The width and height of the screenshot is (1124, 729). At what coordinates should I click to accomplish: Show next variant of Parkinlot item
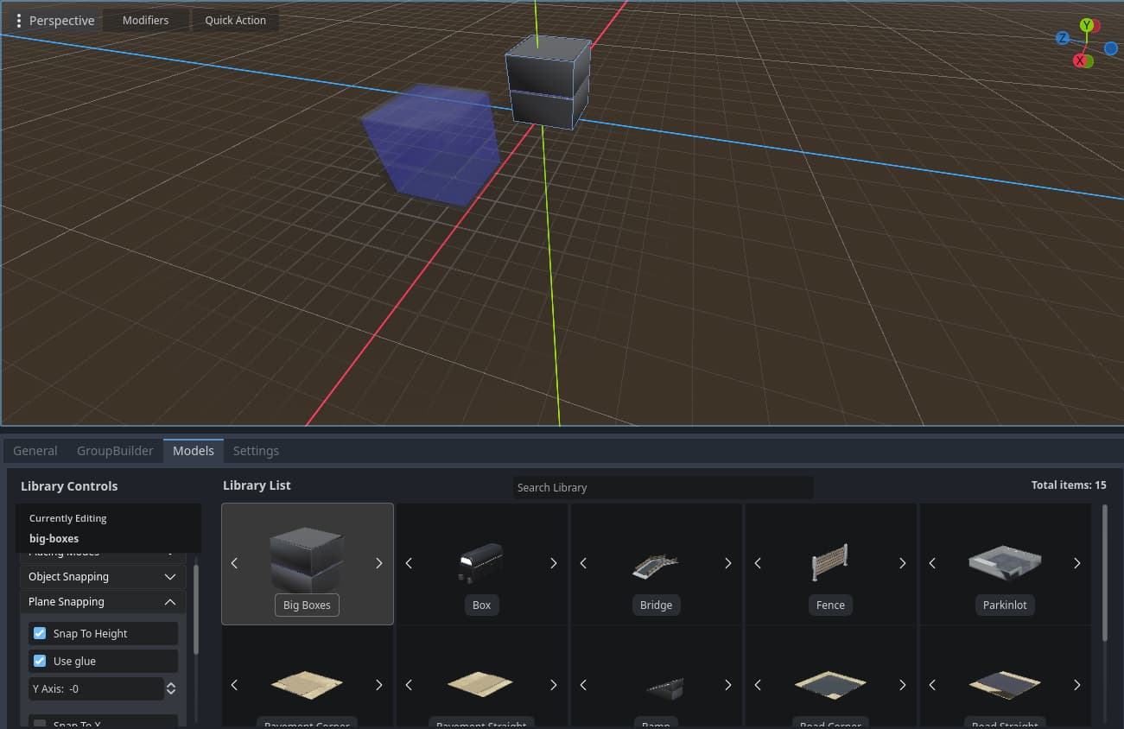[x=1076, y=563]
